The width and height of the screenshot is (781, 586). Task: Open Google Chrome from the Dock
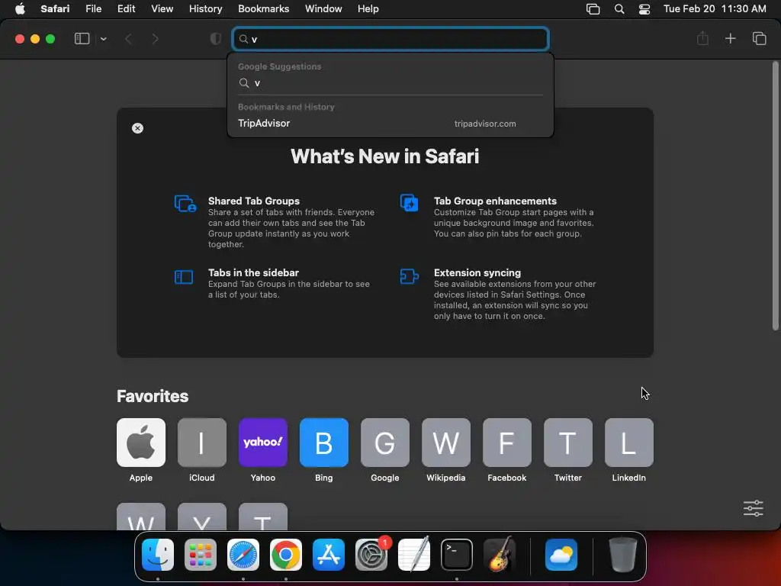[286, 555]
